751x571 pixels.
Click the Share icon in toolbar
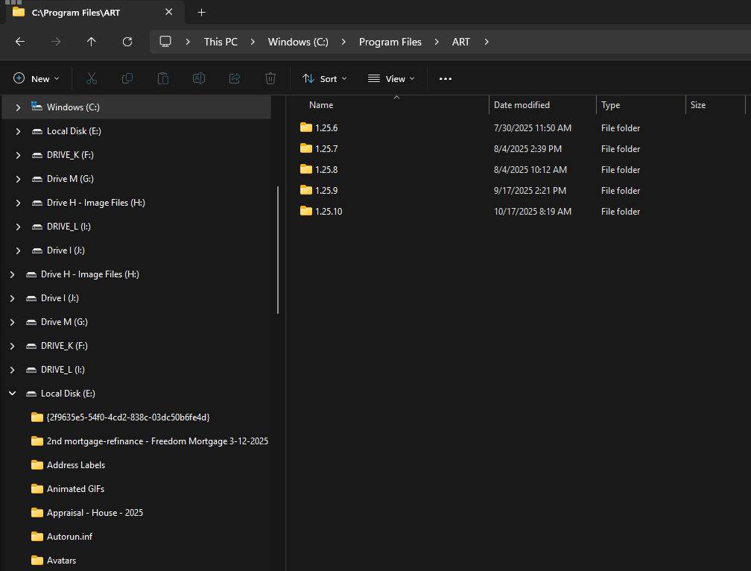coord(235,78)
